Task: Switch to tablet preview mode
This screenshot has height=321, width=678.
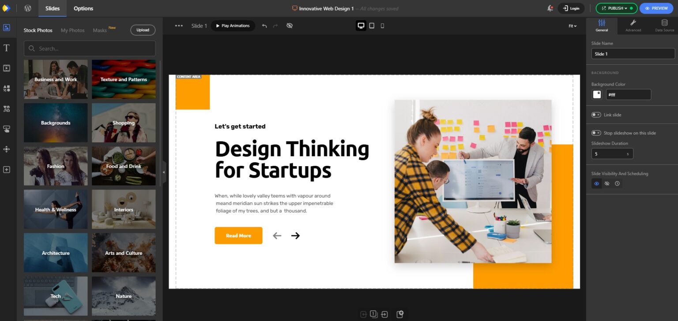Action: point(372,26)
